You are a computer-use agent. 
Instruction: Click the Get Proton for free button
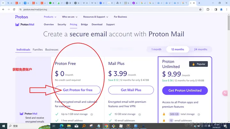(78, 90)
